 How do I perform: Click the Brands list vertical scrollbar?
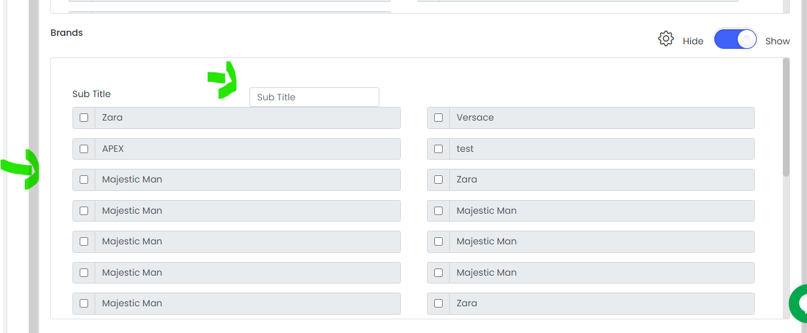[x=786, y=117]
